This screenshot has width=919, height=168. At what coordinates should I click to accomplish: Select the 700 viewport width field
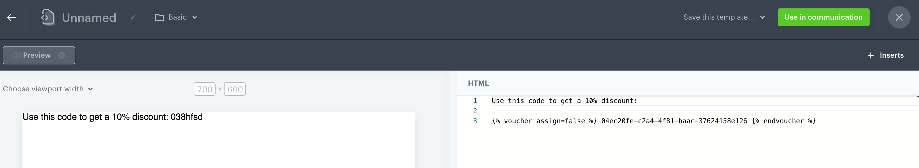[204, 89]
